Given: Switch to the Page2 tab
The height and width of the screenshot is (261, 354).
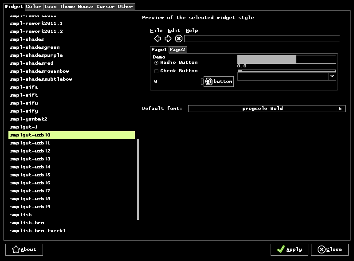Looking at the screenshot, I should 177,50.
